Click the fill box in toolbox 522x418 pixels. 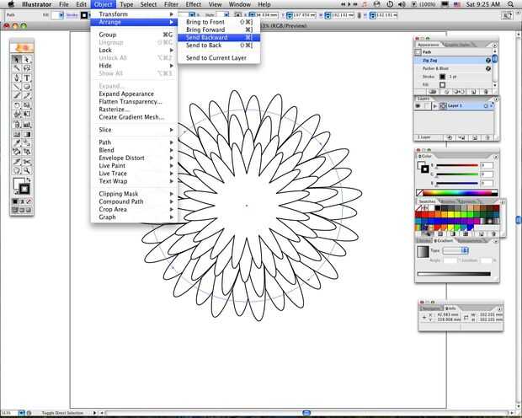pyautogui.click(x=18, y=183)
